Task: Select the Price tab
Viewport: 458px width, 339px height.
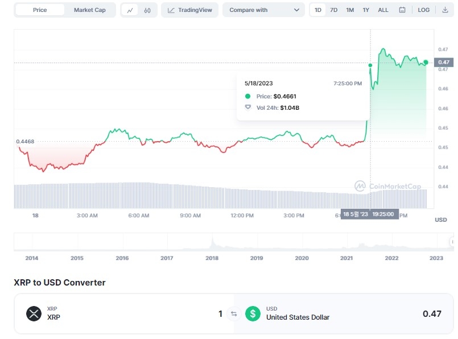Action: (x=40, y=10)
